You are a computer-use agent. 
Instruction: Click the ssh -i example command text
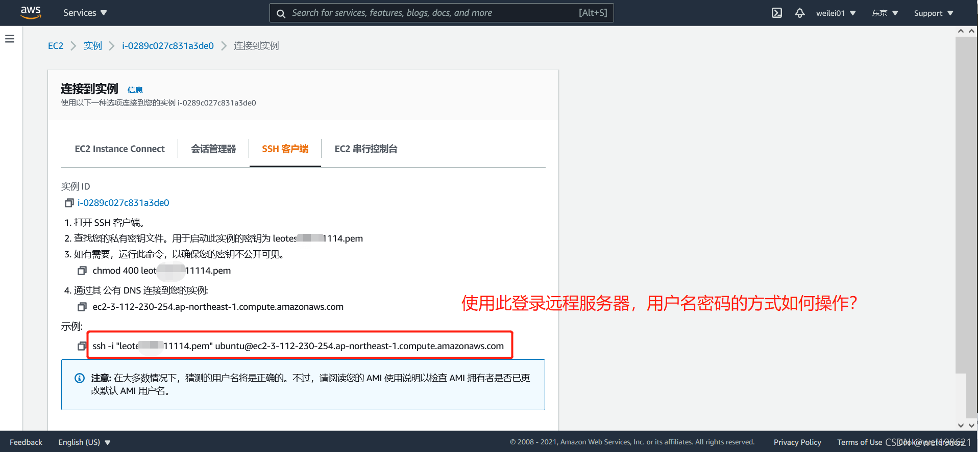pyautogui.click(x=298, y=346)
